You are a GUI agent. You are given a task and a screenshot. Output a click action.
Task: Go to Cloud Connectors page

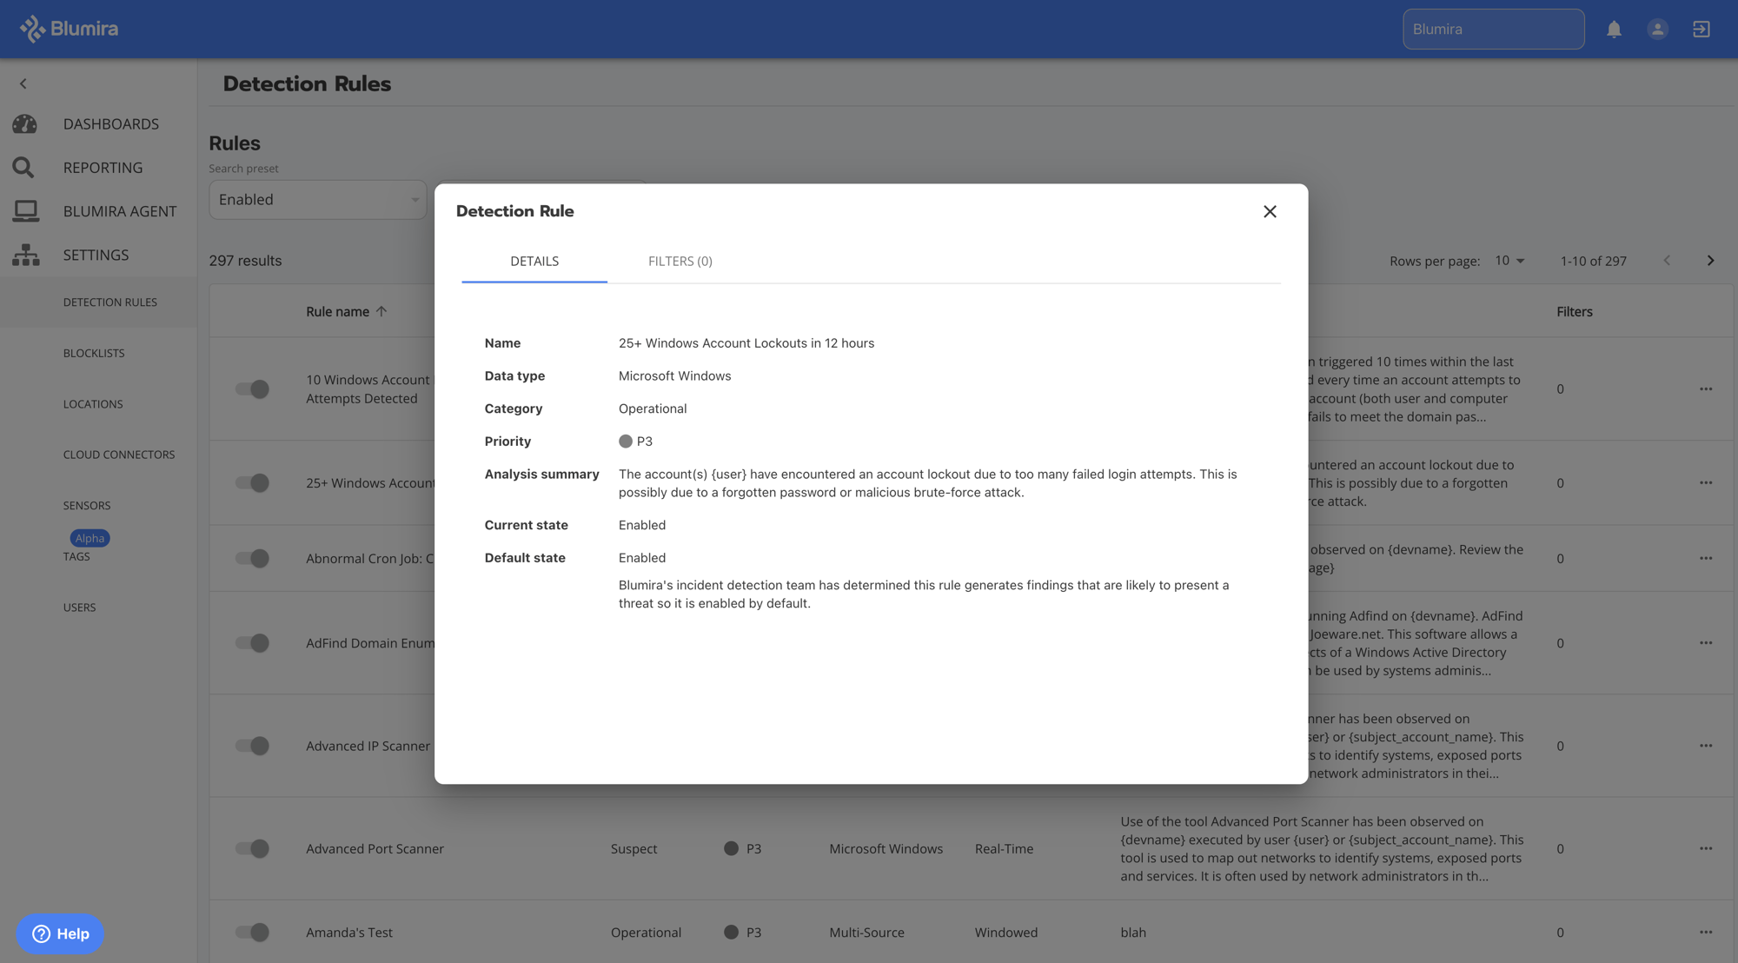pyautogui.click(x=119, y=455)
